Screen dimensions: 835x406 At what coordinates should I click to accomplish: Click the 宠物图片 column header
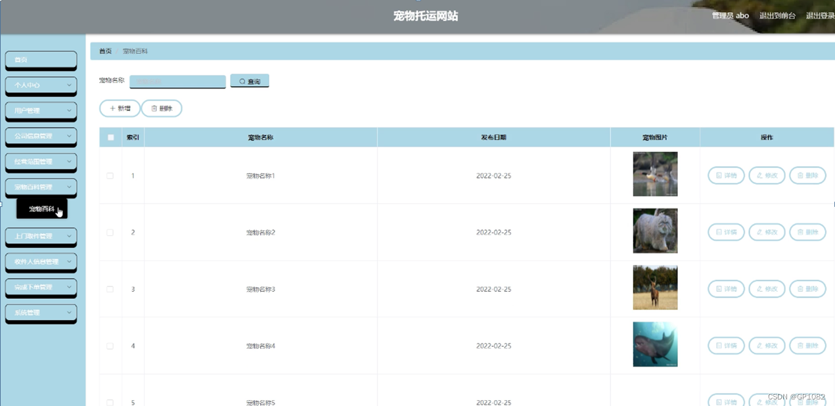coord(655,137)
